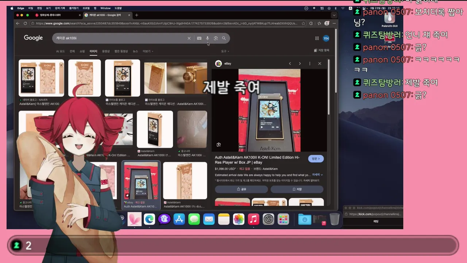Expand description with 자세히 chevron
Image resolution: width=467 pixels, height=263 pixels.
317,175
